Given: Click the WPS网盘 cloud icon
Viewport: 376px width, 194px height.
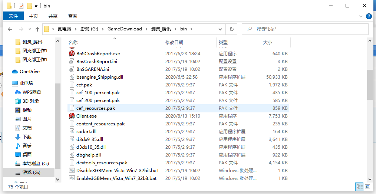Looking at the screenshot, I should tap(18, 92).
